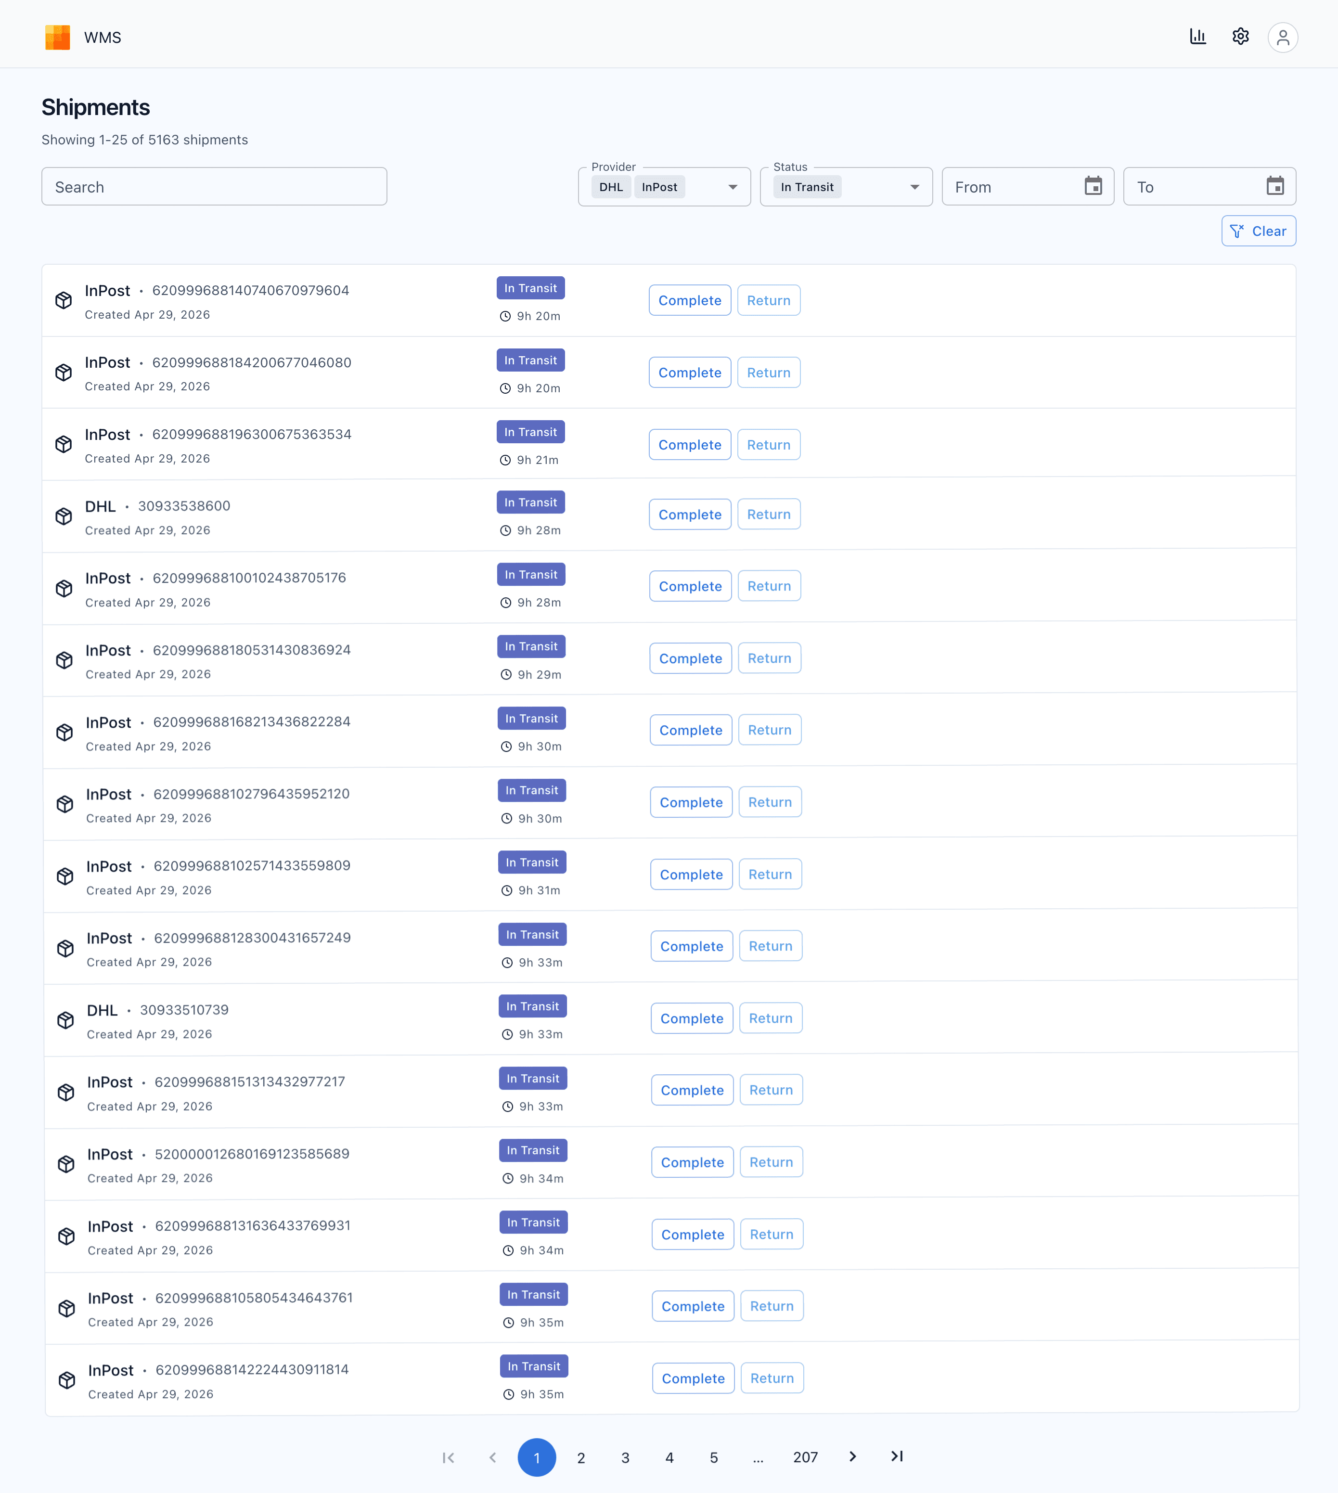Click the To date field
The image size is (1338, 1493).
click(1209, 187)
